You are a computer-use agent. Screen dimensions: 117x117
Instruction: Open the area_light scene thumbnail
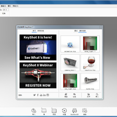coord(90,44)
